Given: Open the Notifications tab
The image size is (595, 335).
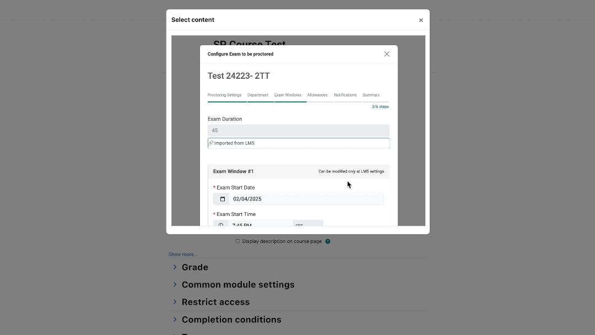Looking at the screenshot, I should [x=345, y=95].
